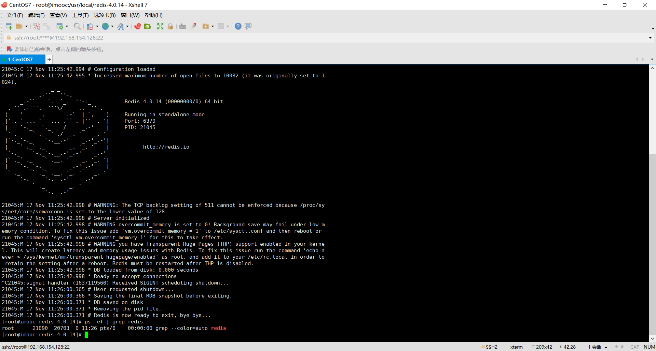Expand the session properties dropdown arrow
This screenshot has height=351, width=656.
tap(67, 26)
